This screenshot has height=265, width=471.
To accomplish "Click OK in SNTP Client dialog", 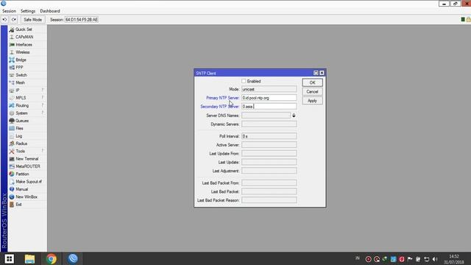I will [312, 82].
